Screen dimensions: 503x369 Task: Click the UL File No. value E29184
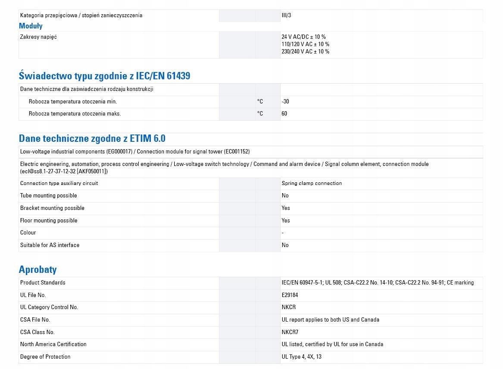pyautogui.click(x=290, y=295)
